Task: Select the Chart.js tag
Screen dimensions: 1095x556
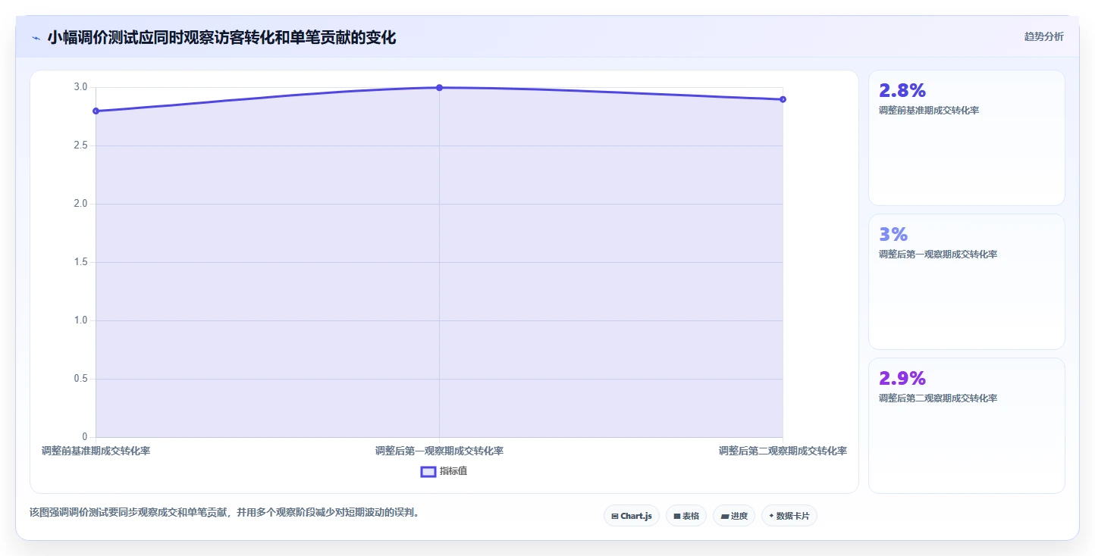Action: click(x=632, y=516)
